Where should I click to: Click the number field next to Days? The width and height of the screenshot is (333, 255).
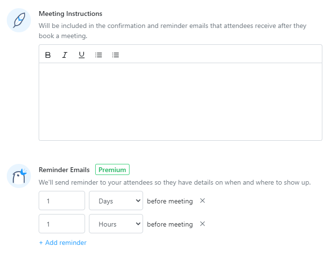62,201
